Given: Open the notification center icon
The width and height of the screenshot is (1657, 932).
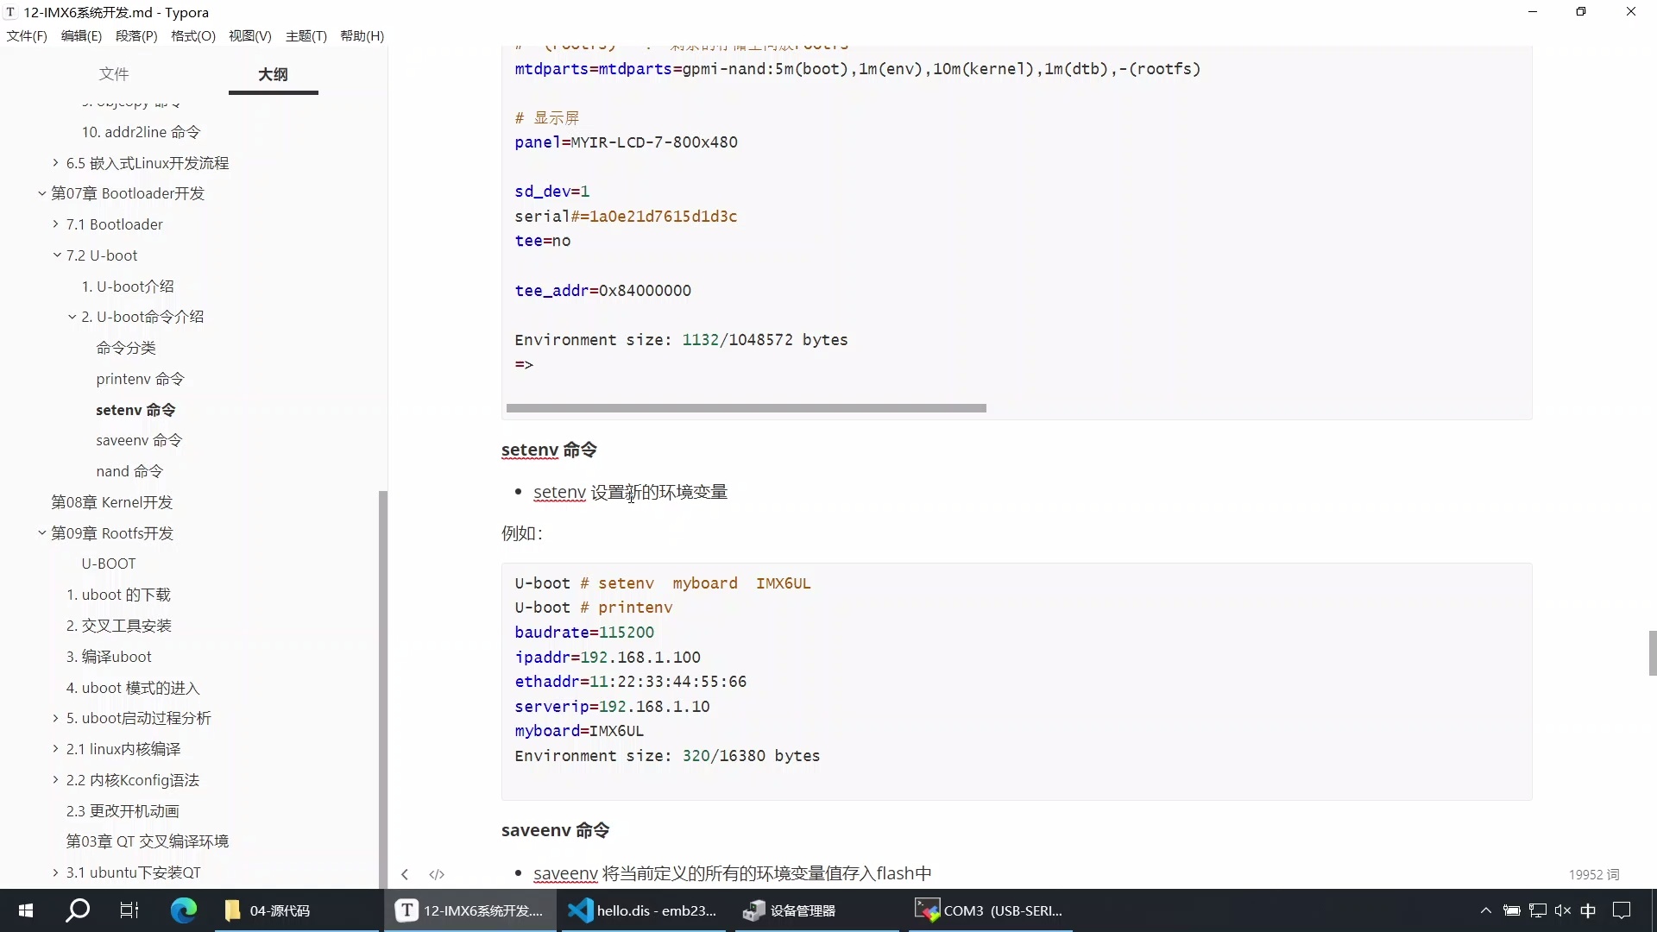Looking at the screenshot, I should [x=1622, y=910].
